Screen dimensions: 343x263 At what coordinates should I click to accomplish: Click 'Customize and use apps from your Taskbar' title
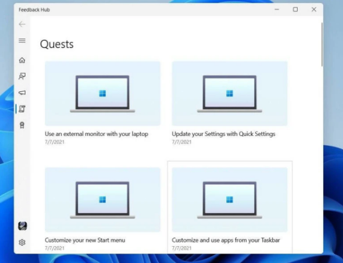(226, 240)
